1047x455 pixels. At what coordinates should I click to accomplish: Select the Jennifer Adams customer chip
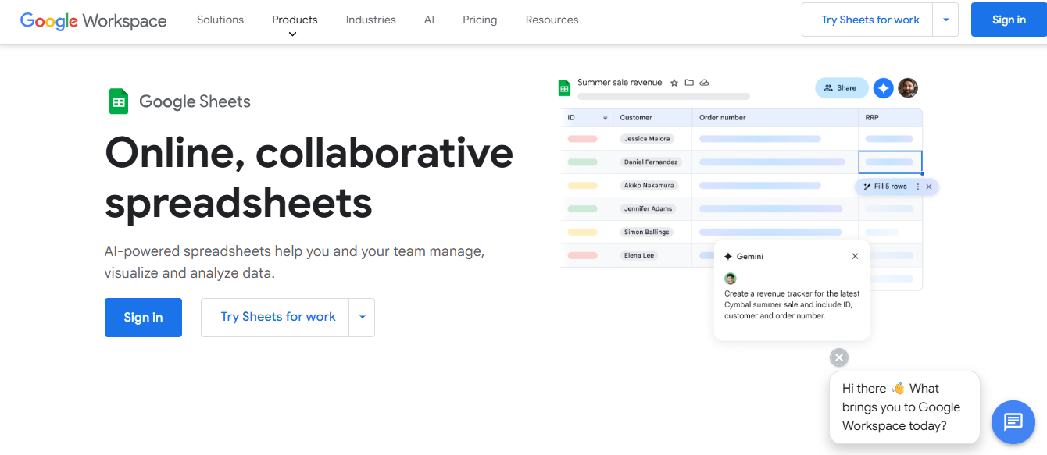pyautogui.click(x=648, y=209)
